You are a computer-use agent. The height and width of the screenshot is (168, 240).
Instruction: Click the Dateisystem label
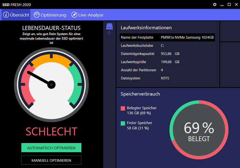click(130, 78)
